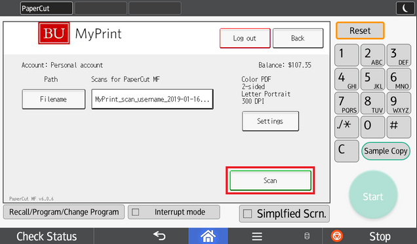The width and height of the screenshot is (417, 244).
Task: Tap the back arrow icon in bottom bar
Action: click(x=159, y=235)
